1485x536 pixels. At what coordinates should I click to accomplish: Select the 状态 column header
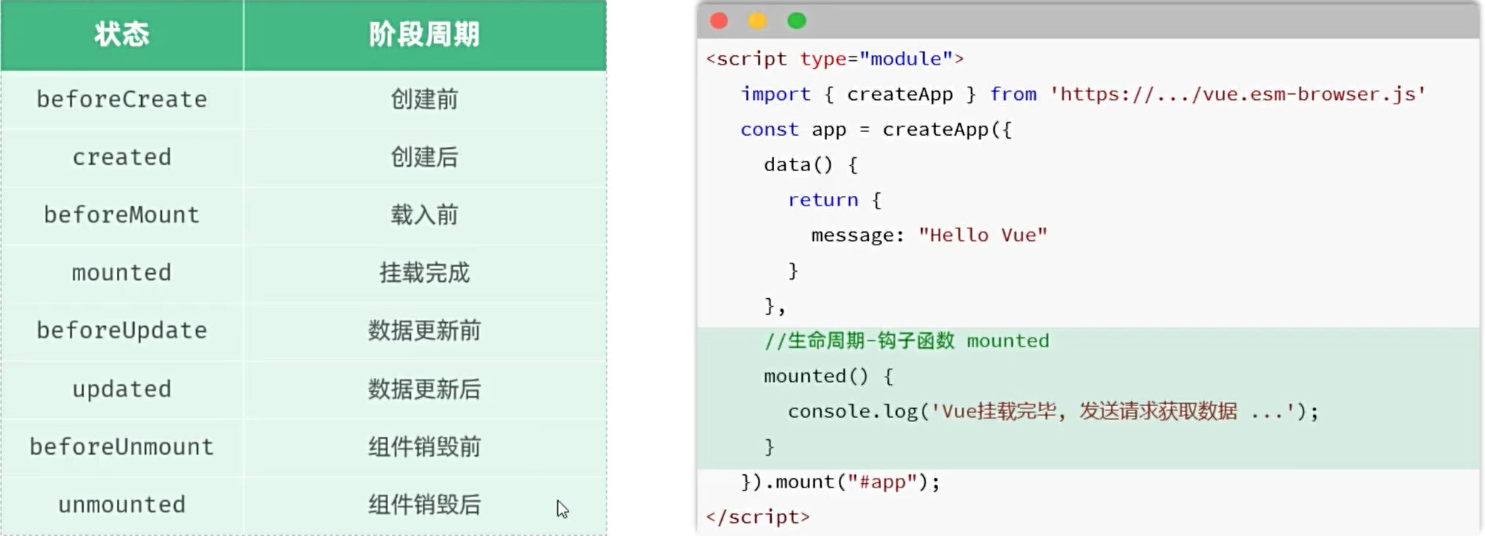tap(122, 35)
